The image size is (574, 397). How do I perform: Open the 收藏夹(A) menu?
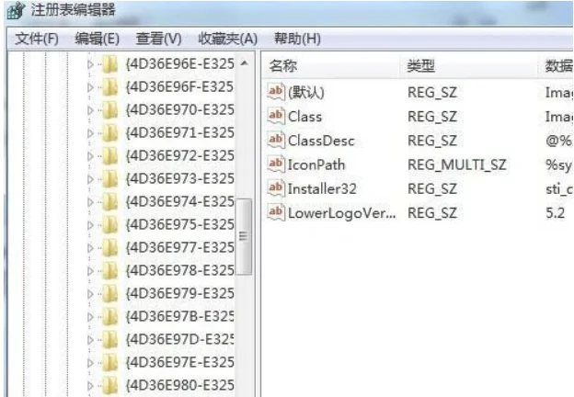pos(228,39)
